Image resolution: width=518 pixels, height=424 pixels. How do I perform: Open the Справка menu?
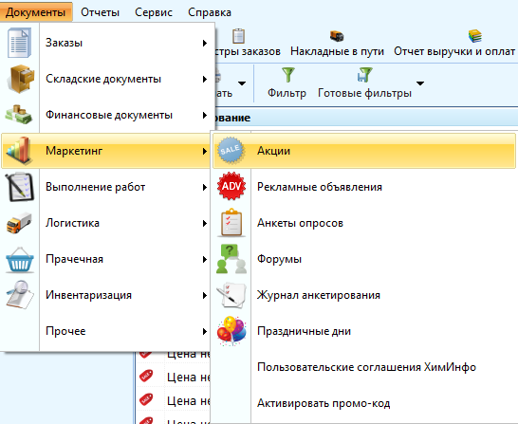[x=210, y=12]
